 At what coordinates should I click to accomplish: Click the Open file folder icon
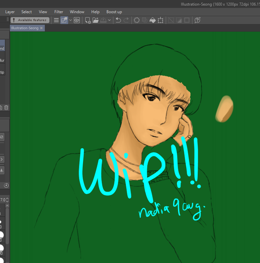95,20
